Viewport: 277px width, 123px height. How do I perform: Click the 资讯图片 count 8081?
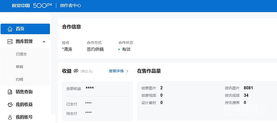(248, 88)
